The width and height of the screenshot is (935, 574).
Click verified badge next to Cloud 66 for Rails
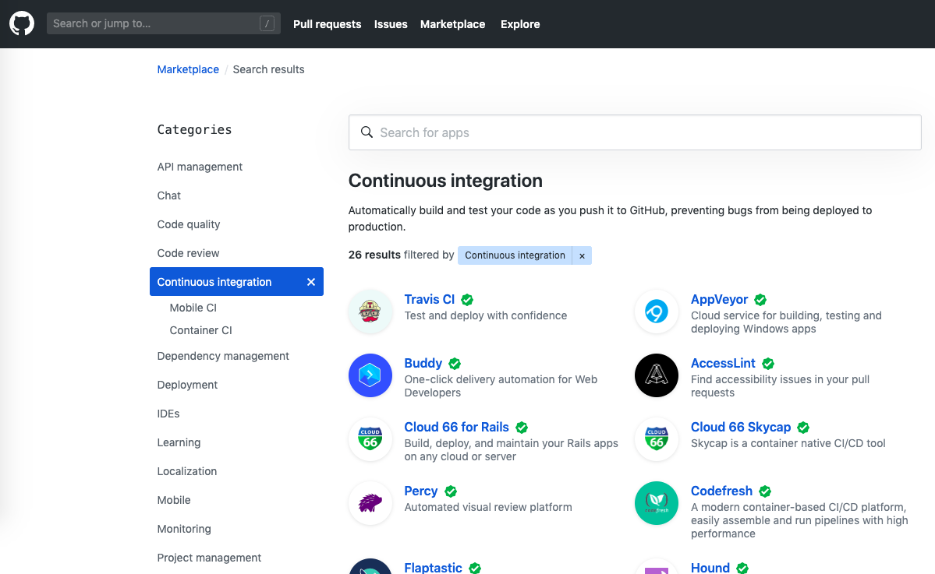[x=522, y=427]
